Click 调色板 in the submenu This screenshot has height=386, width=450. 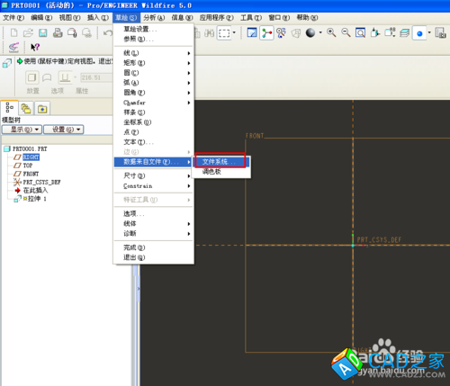click(x=220, y=172)
